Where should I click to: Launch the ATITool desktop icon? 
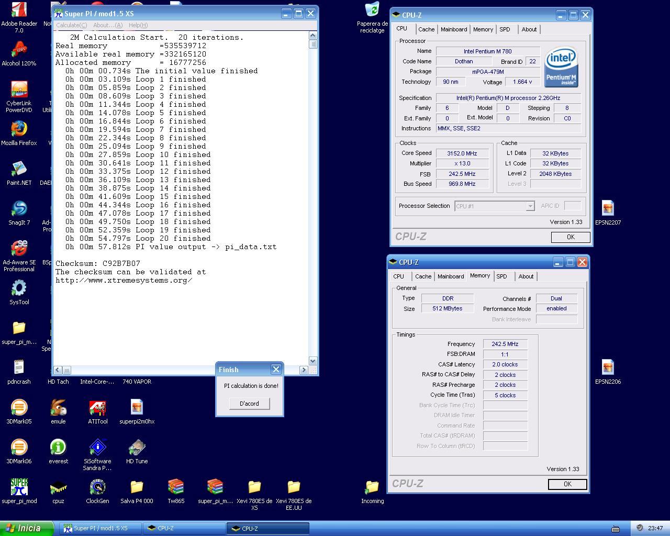click(x=97, y=408)
